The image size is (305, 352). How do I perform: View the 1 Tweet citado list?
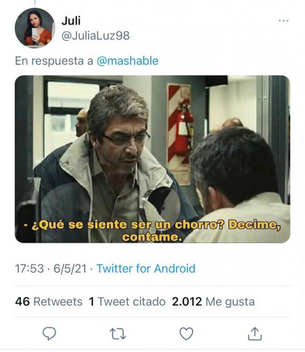tap(127, 301)
